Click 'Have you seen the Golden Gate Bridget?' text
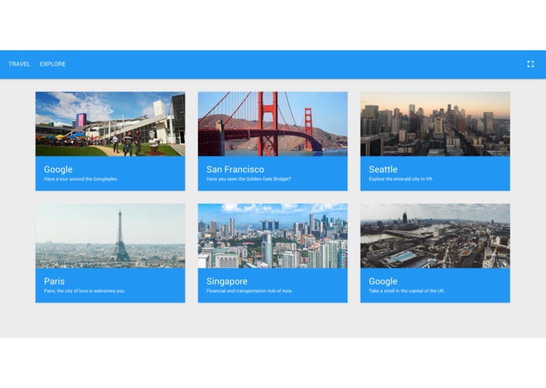 248,179
